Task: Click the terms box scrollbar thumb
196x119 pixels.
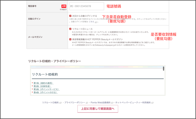Action: click(164, 69)
